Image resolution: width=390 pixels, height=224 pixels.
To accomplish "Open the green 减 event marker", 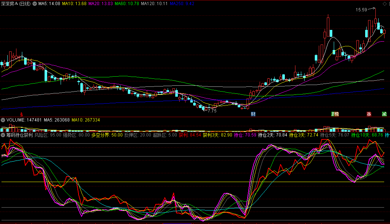I will (384, 114).
